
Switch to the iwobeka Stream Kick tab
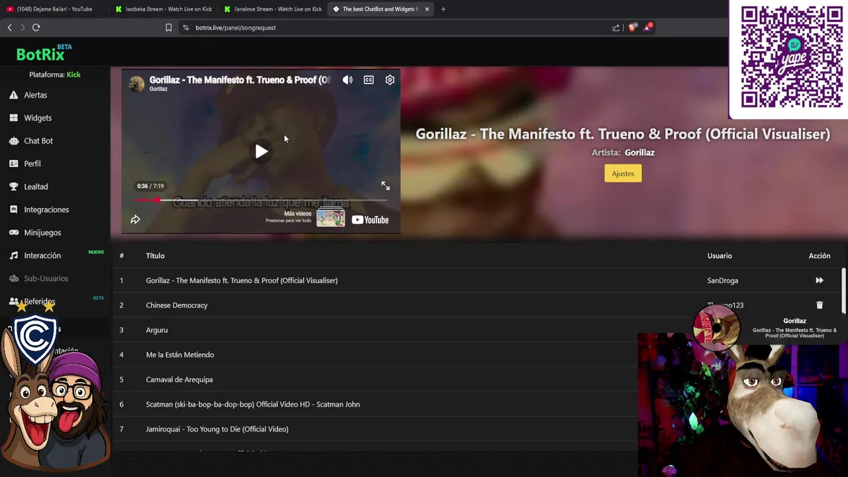[164, 9]
